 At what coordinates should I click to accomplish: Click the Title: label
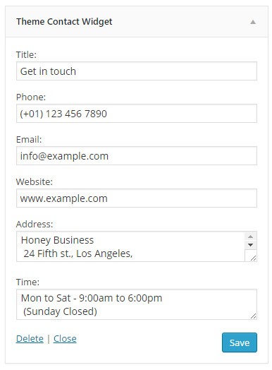click(x=26, y=55)
